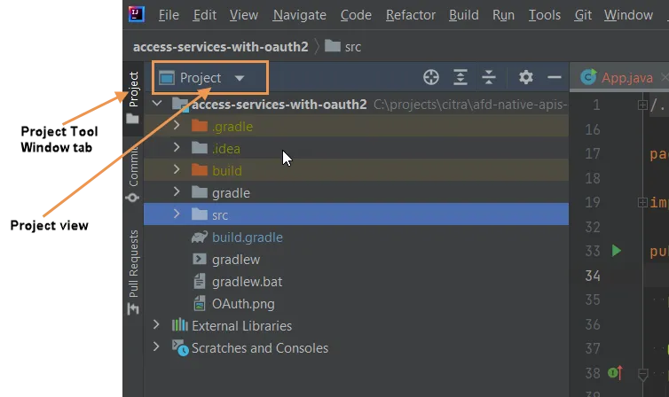The width and height of the screenshot is (669, 397).
Task: Open the Build menu
Action: tap(464, 15)
